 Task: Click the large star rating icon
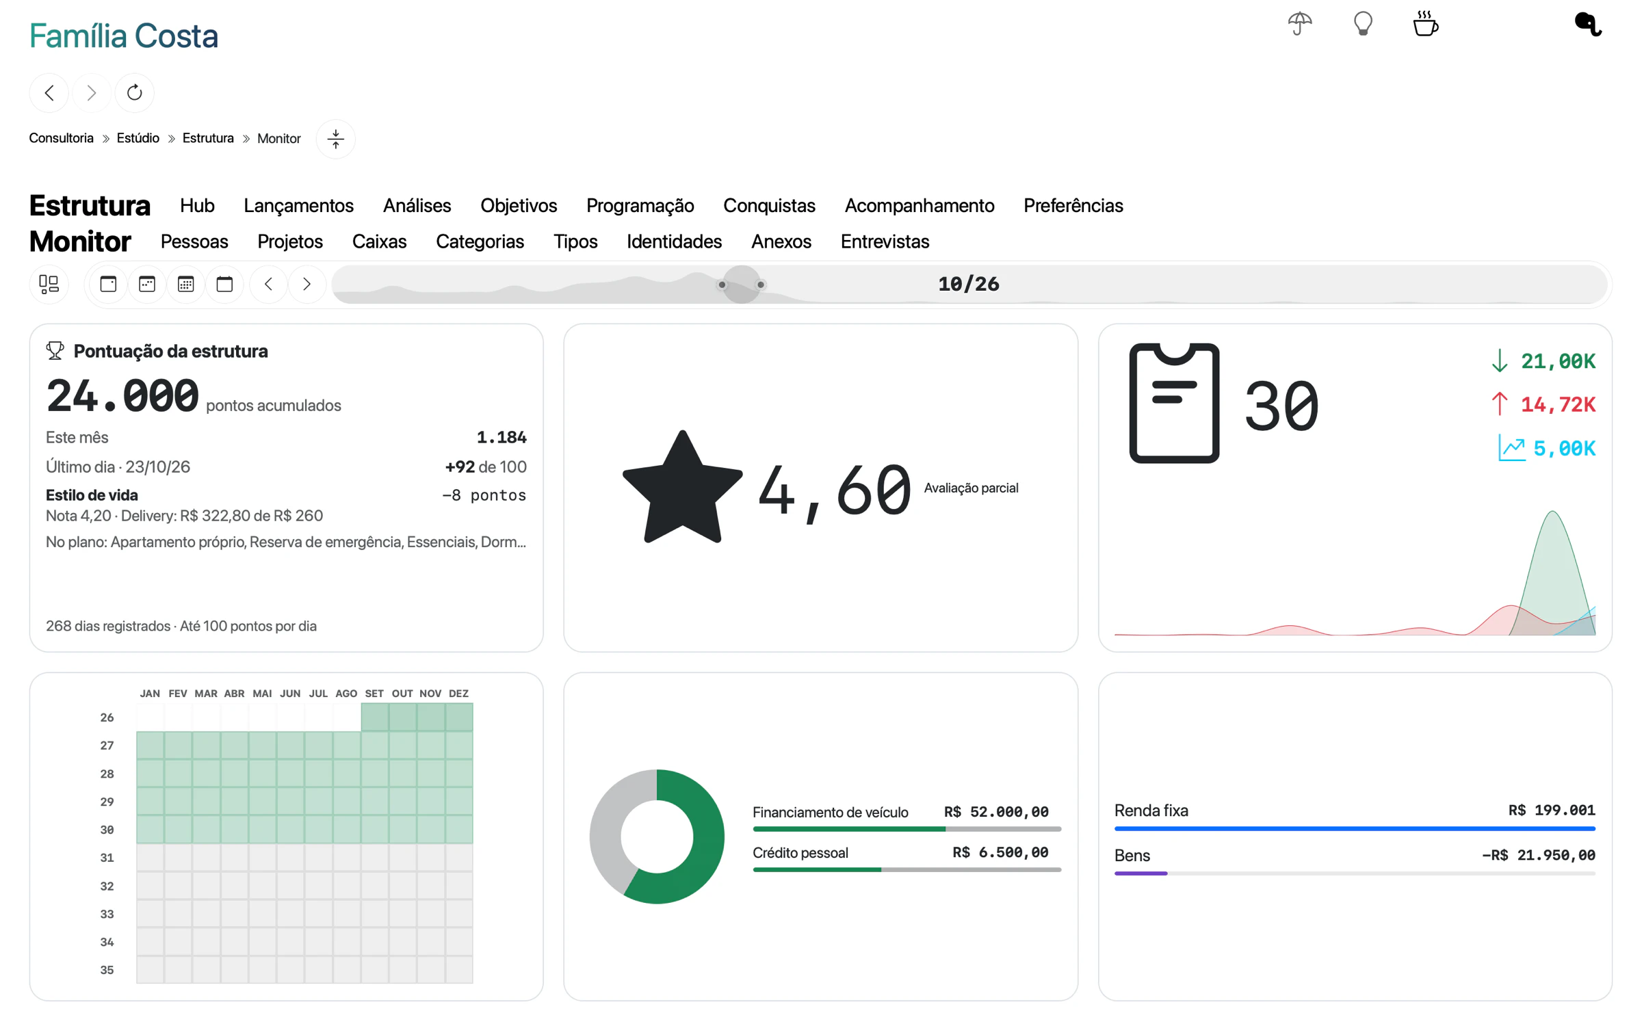(682, 488)
